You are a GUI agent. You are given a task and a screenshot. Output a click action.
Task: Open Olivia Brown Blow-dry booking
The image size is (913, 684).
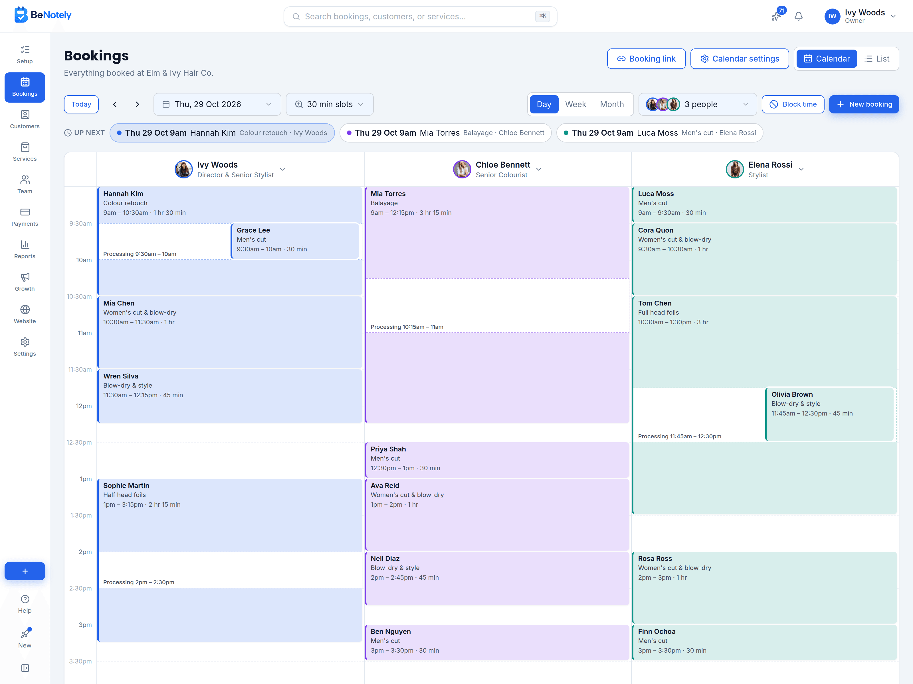830,414
